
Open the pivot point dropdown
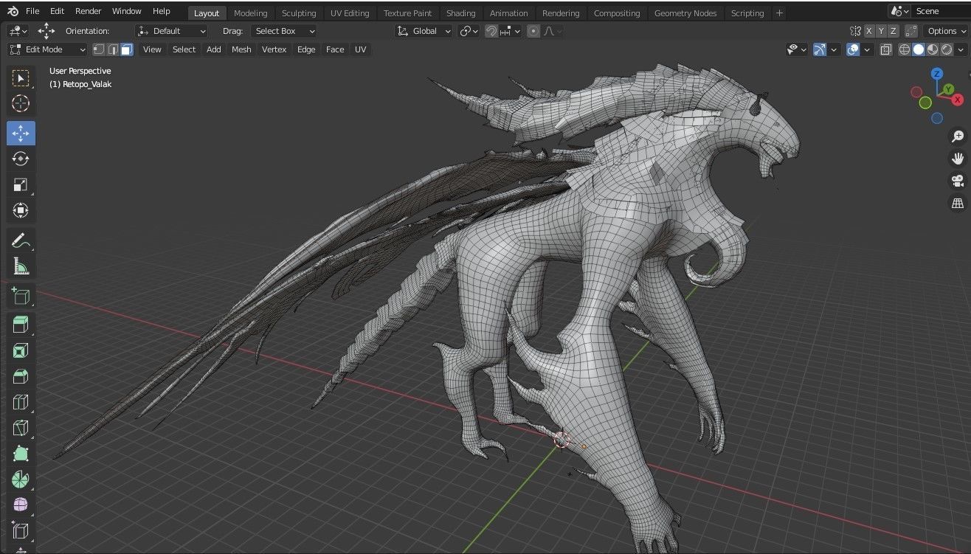[x=469, y=31]
